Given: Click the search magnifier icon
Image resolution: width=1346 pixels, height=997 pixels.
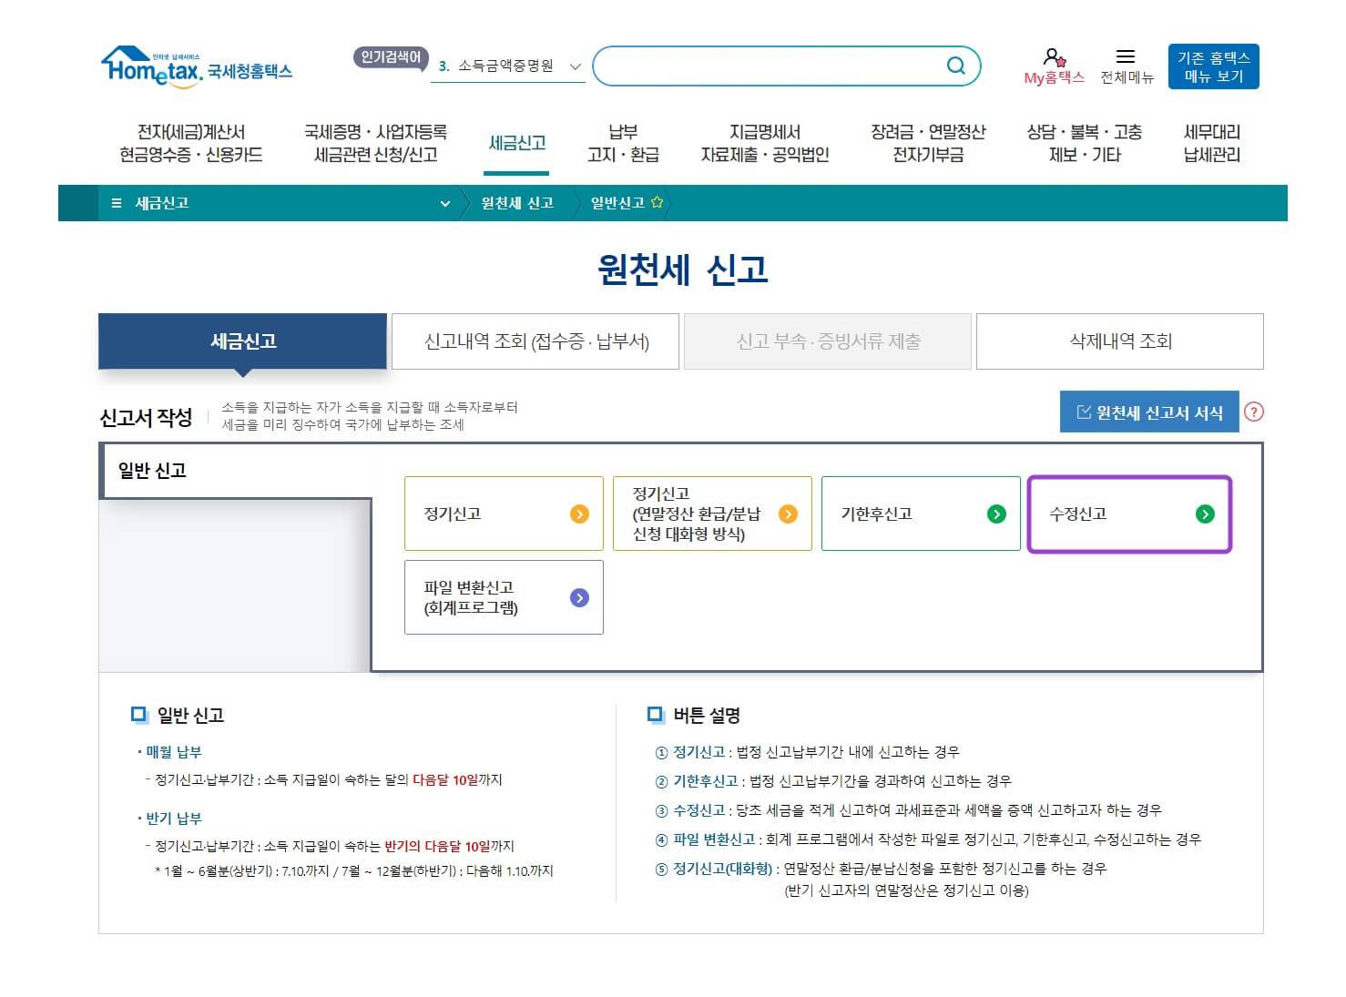Looking at the screenshot, I should click(x=955, y=66).
